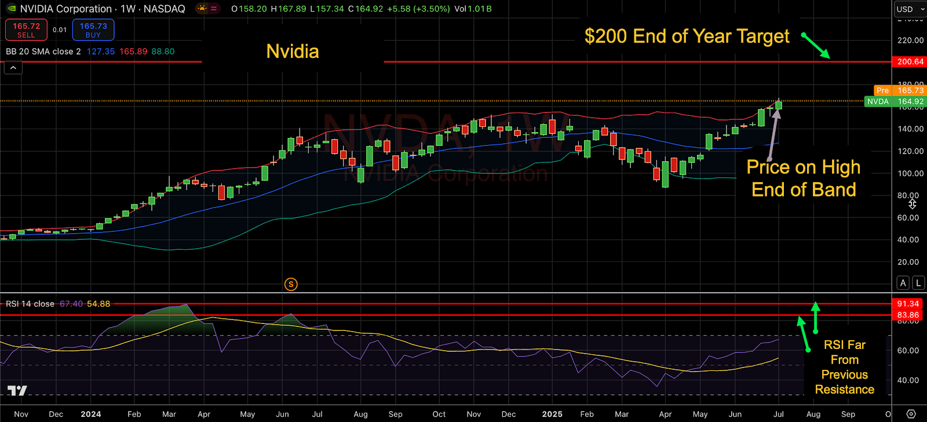Click the Feb label right after 2024
927x422 pixels.
pos(134,414)
